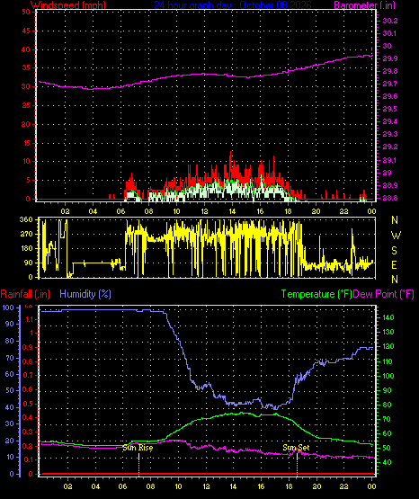Click the '0.4' rainfall axis value
The width and height of the screenshot is (419, 499).
[x=28, y=417]
